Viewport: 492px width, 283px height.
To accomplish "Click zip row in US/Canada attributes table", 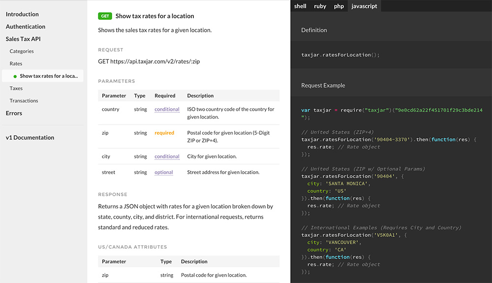I will point(188,275).
